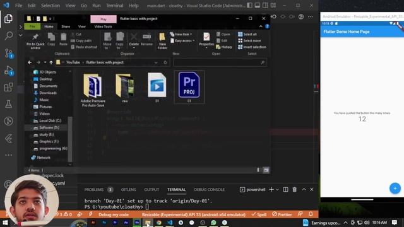Click Invert selection in the ribbon

pyautogui.click(x=252, y=47)
